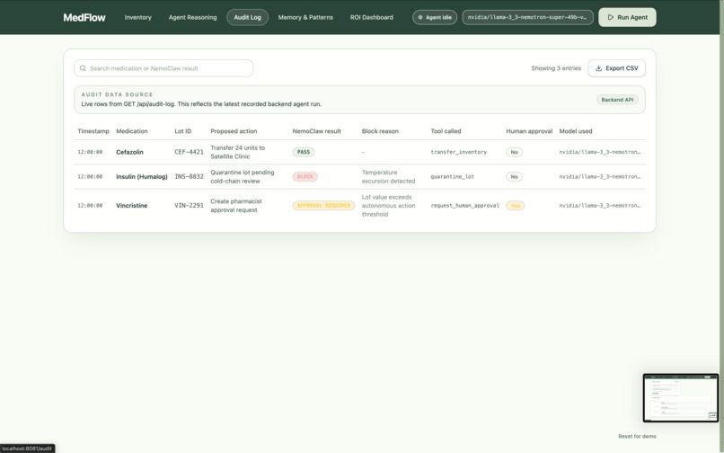This screenshot has width=724, height=453.
Task: Switch to Agent Reasoning tab
Action: (x=192, y=17)
